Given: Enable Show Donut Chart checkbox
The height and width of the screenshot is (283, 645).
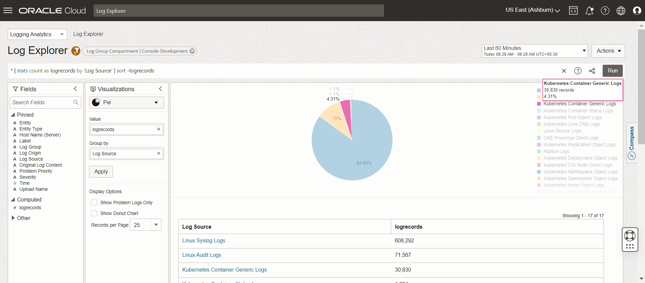Looking at the screenshot, I should click(94, 213).
